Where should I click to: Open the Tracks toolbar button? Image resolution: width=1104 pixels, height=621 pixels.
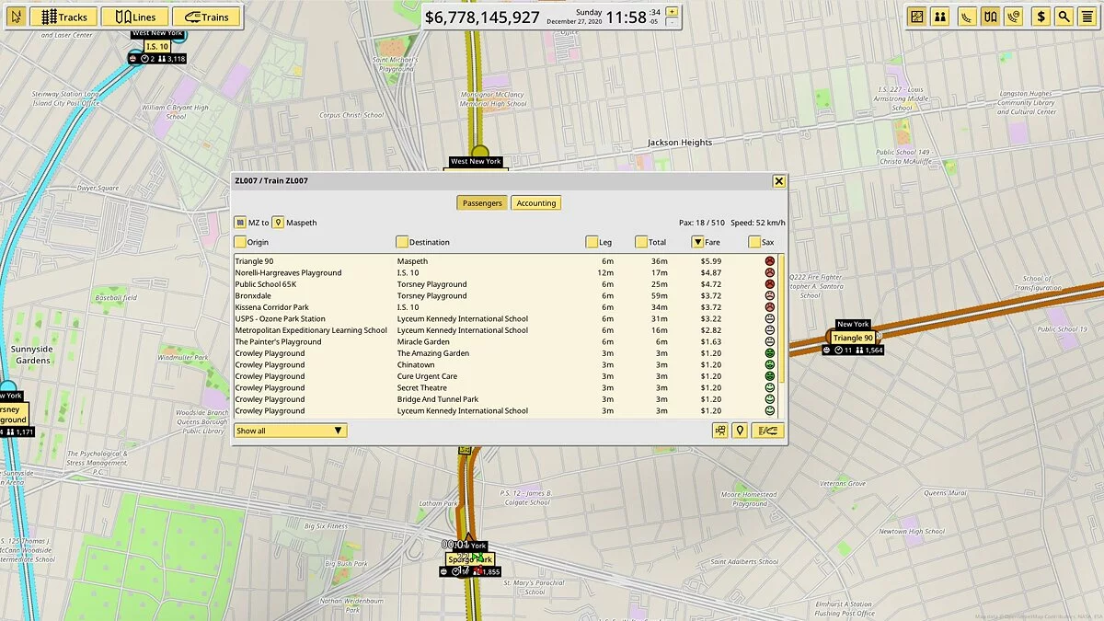(63, 17)
